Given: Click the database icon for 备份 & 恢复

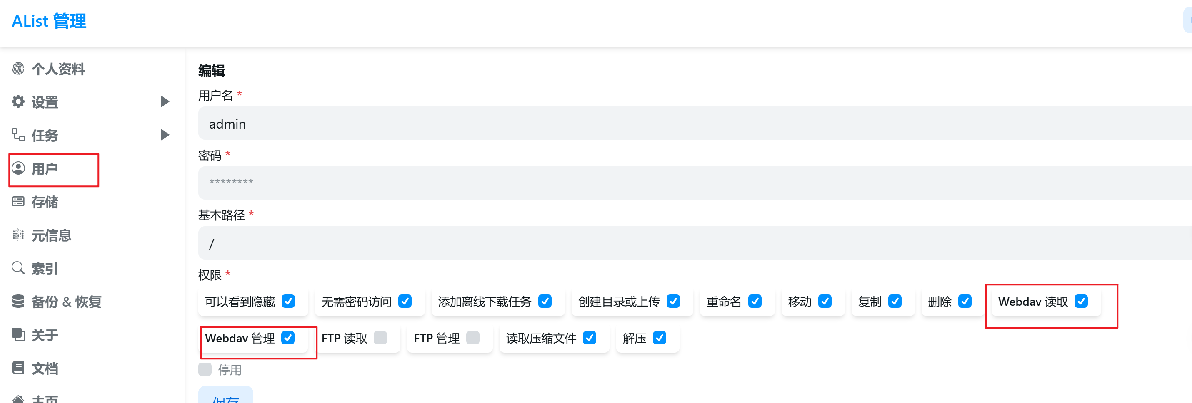Looking at the screenshot, I should tap(18, 302).
